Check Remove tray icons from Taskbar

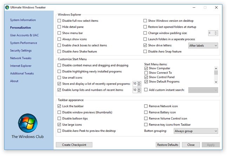pos(146,124)
